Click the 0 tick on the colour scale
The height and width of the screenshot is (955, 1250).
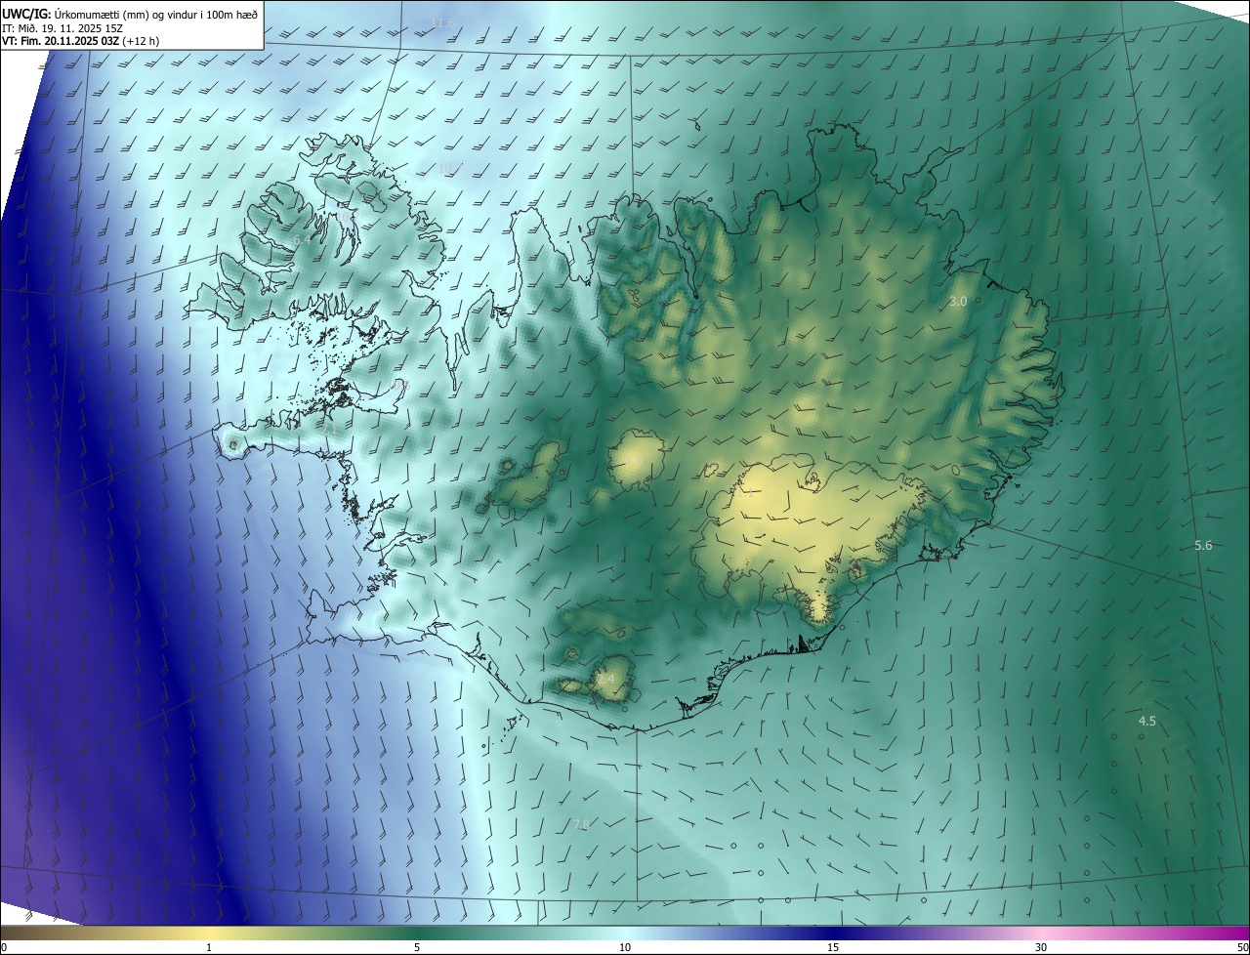4,947
